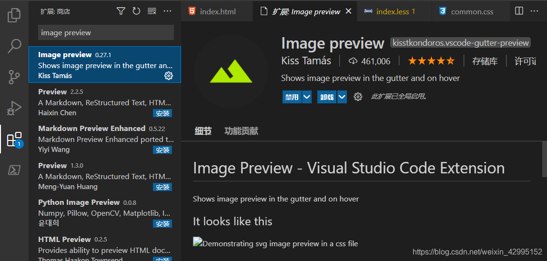Switch to the index.less tab

point(394,11)
